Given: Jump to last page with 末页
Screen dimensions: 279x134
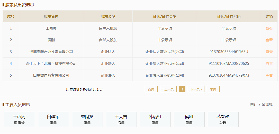Looking at the screenshot, I should pos(213,89).
